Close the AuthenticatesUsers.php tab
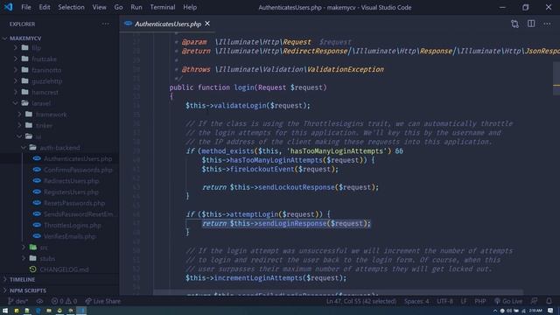This screenshot has width=560, height=315. coord(207,24)
